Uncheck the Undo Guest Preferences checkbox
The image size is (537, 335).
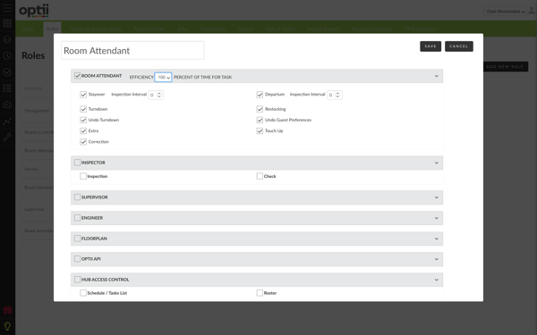point(260,120)
